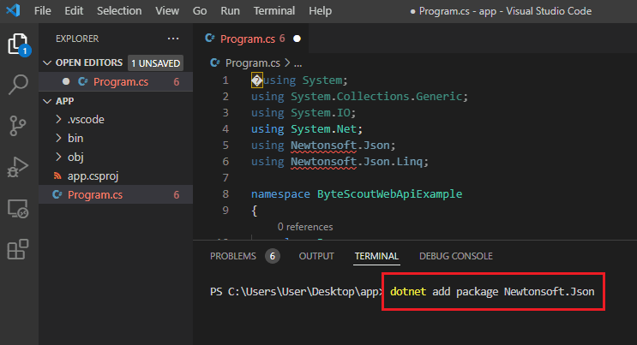Open the Search view icon
The image size is (637, 345).
point(18,84)
